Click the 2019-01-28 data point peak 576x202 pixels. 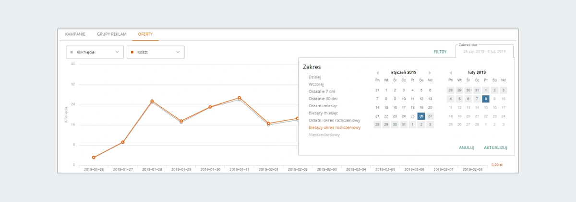[152, 101]
